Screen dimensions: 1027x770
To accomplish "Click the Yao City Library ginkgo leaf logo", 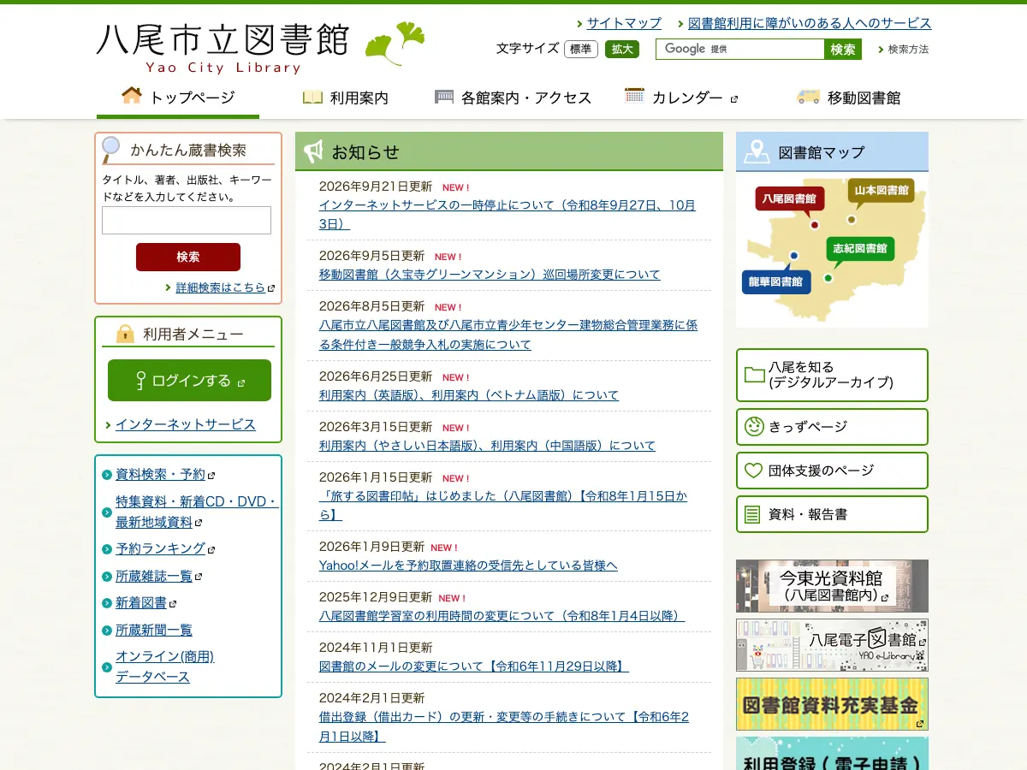I will 395,43.
